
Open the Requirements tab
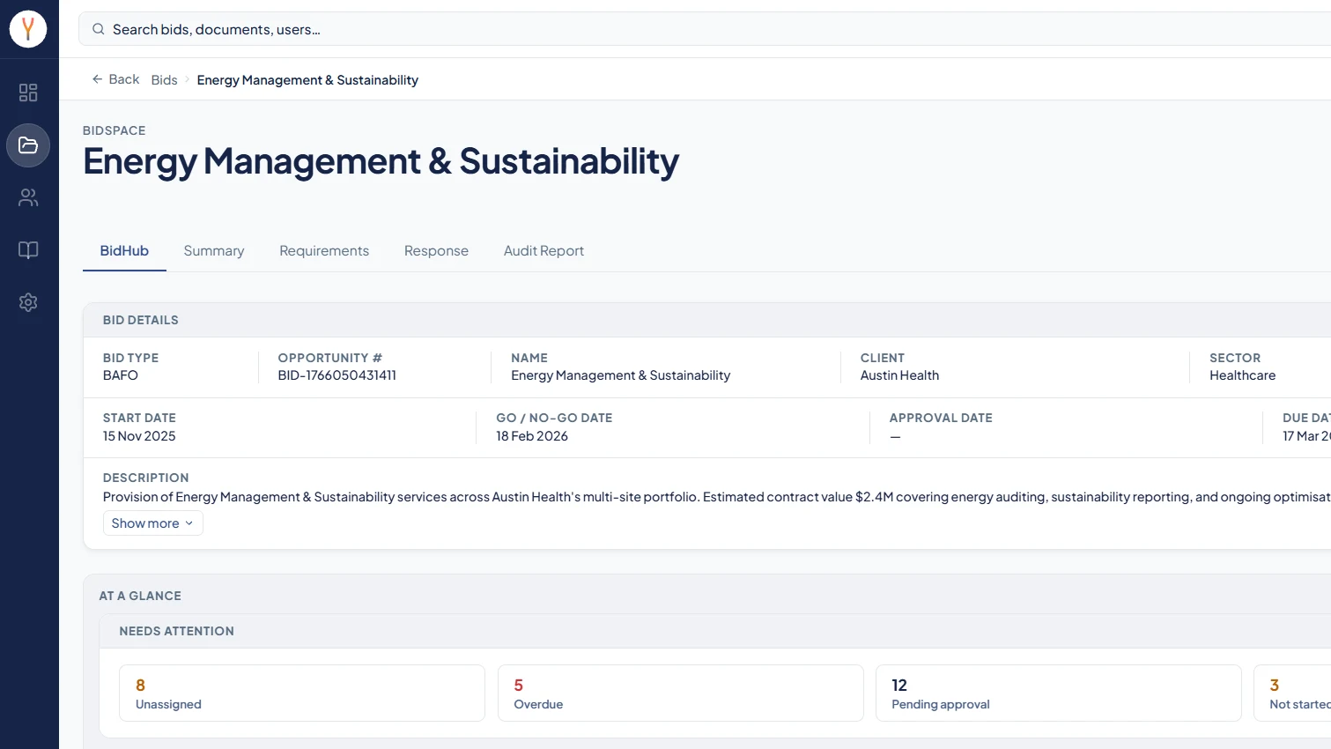click(x=324, y=251)
